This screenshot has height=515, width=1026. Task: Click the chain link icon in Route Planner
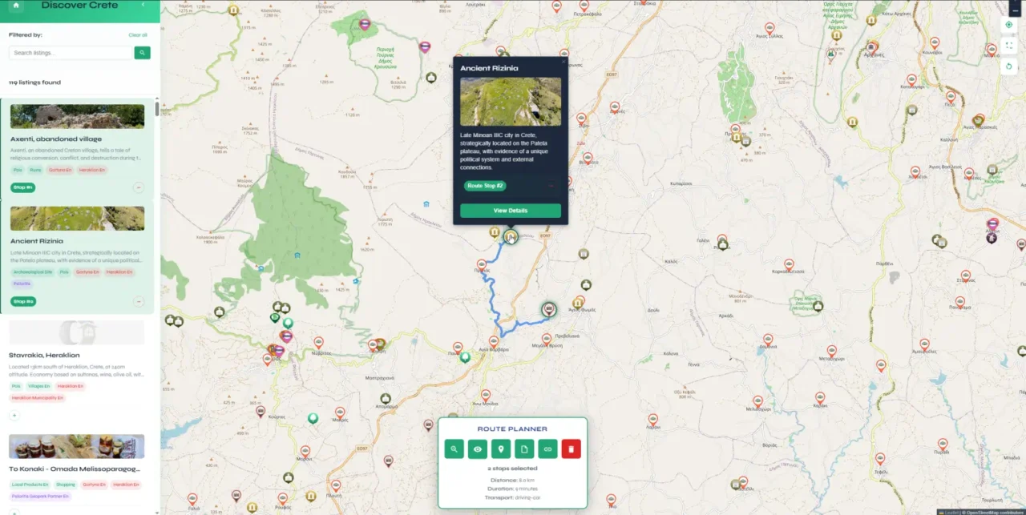click(x=547, y=449)
